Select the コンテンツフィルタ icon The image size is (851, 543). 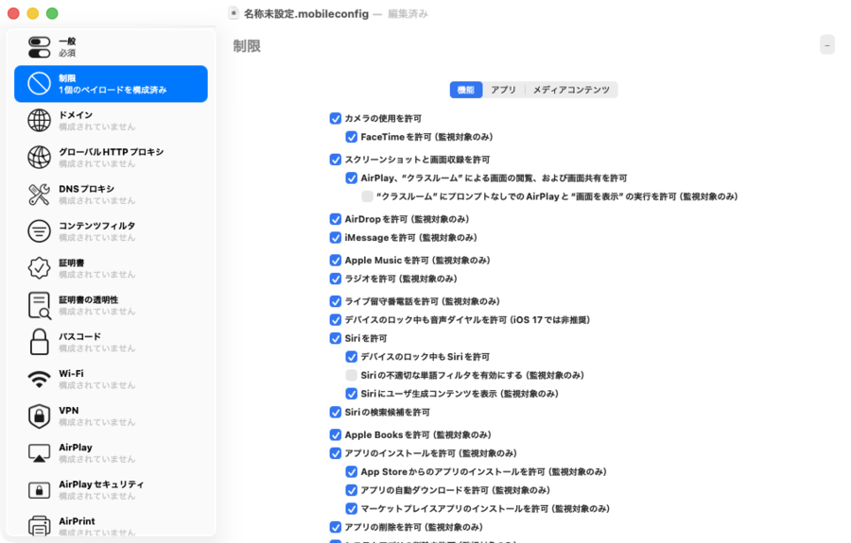(39, 231)
